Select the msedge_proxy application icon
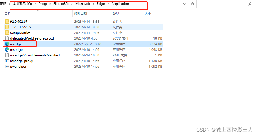 7,61
